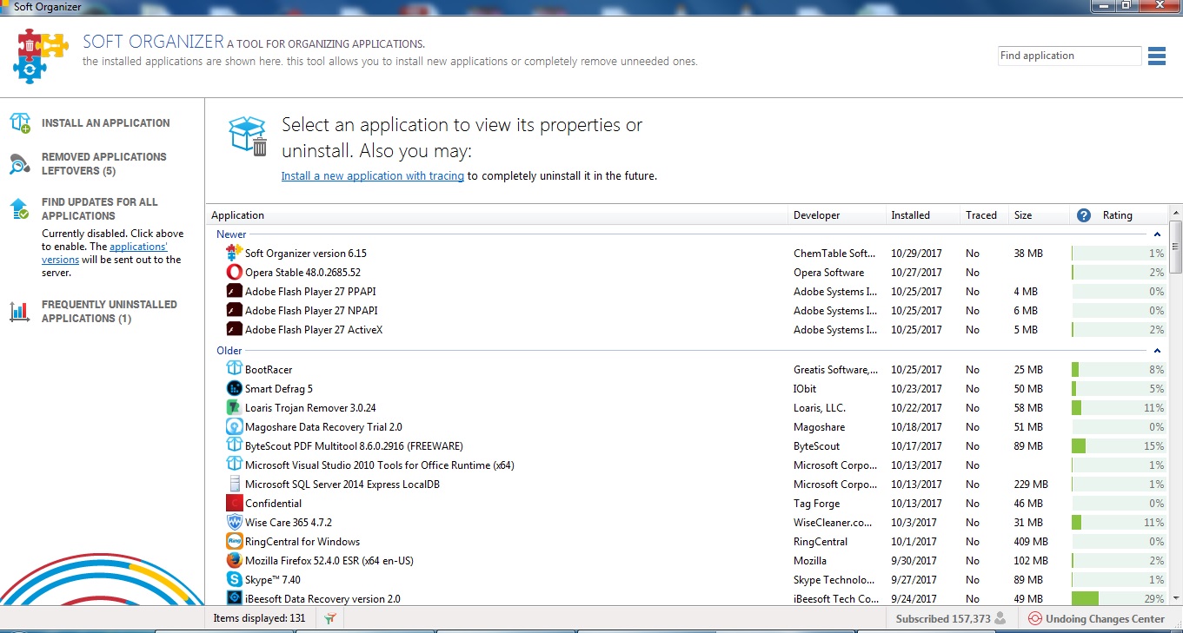
Task: Click 409 MB size of RingCentral
Action: [x=1031, y=542]
